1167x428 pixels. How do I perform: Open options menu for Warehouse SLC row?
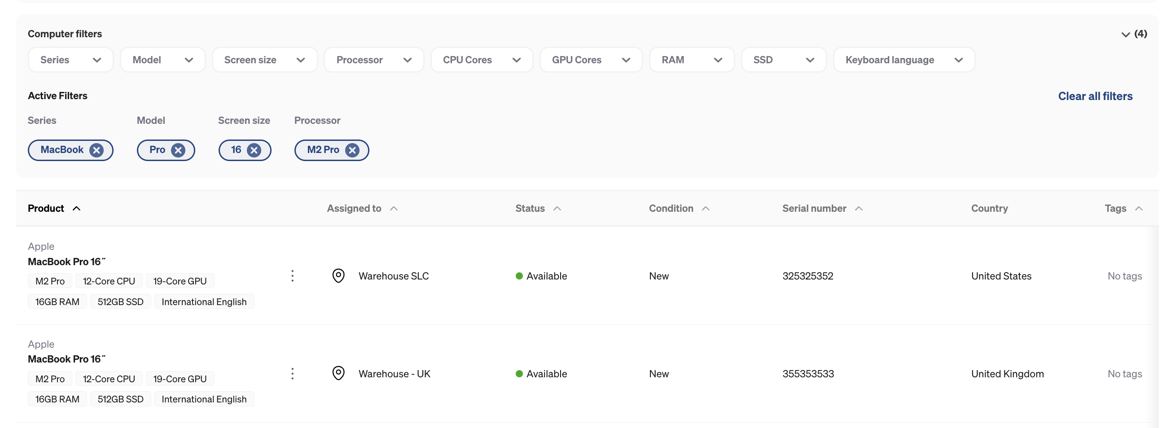pos(293,276)
